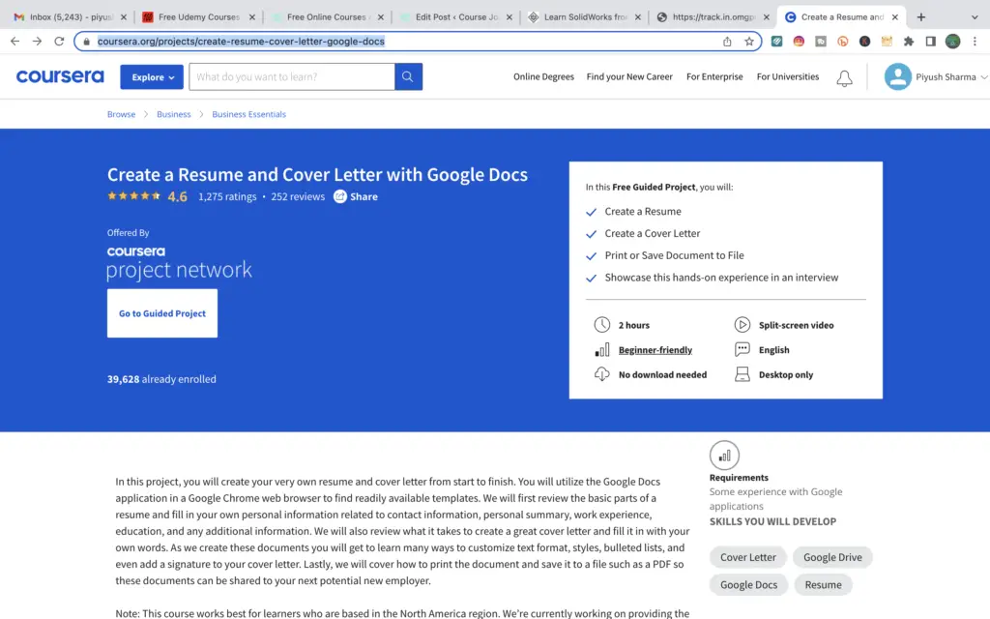Click the Coursera project network logo
This screenshot has width=990, height=619.
coord(179,263)
